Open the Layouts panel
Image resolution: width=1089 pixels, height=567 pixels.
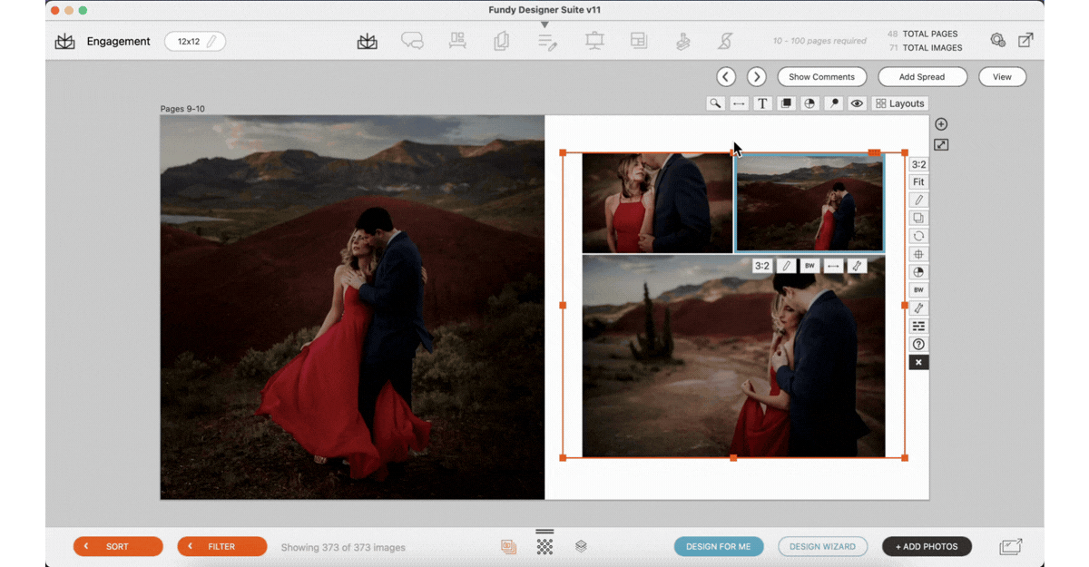click(900, 103)
